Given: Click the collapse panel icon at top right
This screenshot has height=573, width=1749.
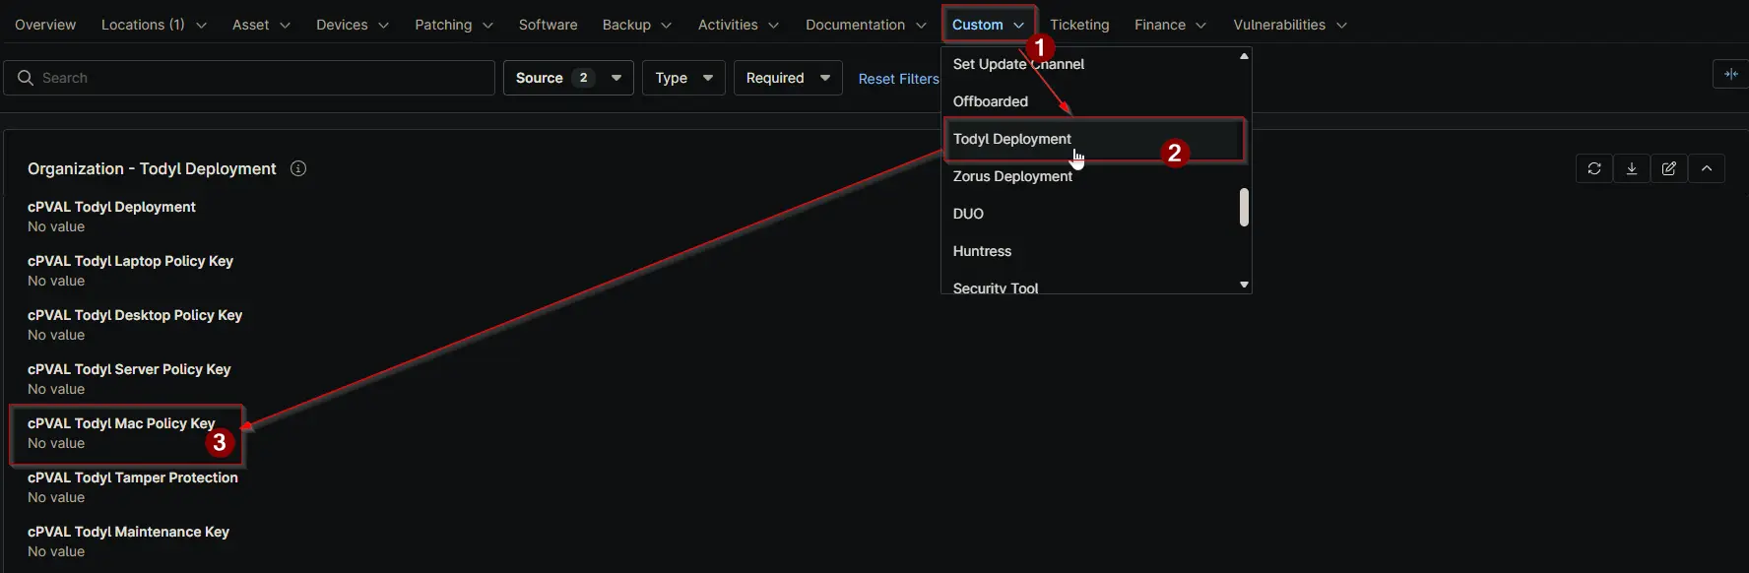Looking at the screenshot, I should tap(1730, 74).
